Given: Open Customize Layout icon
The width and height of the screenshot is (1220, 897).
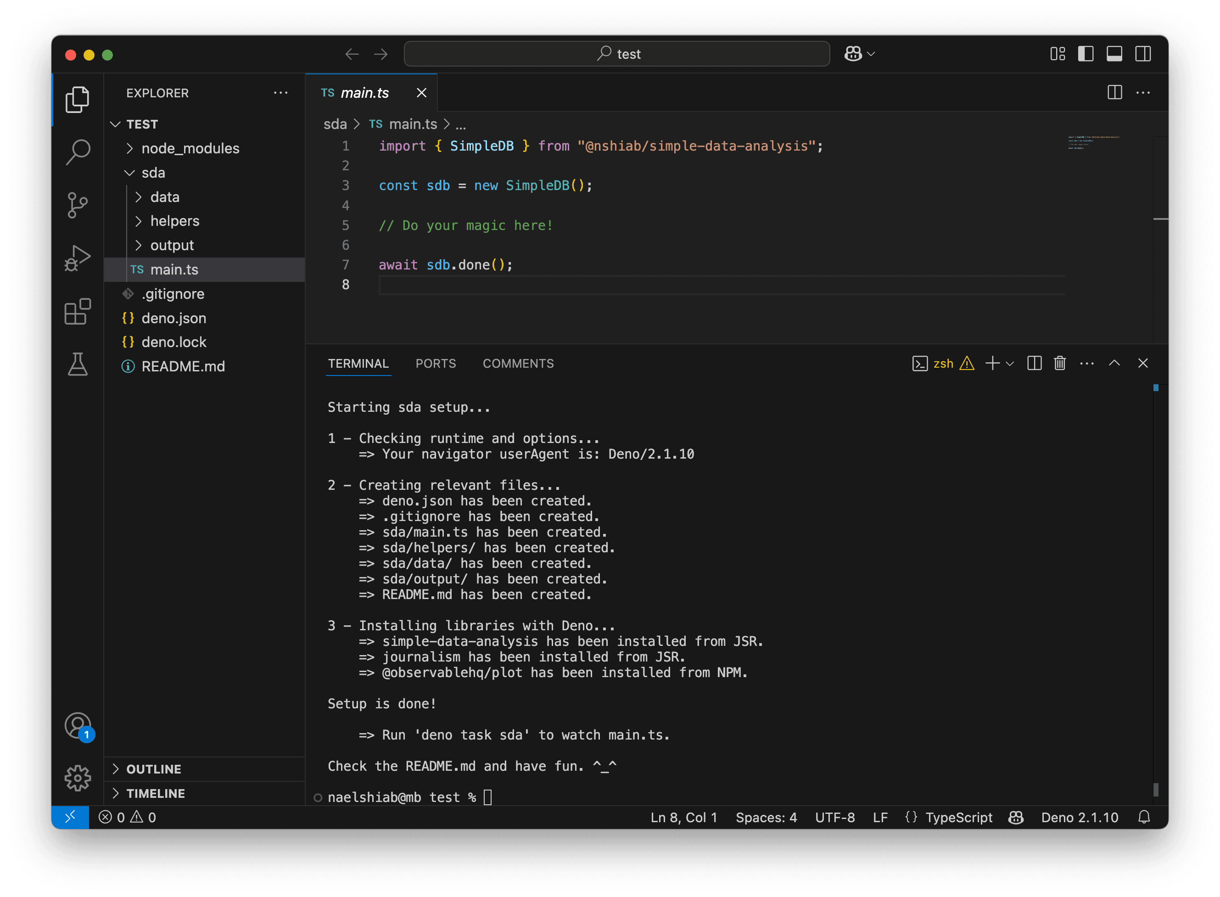Looking at the screenshot, I should [1058, 54].
